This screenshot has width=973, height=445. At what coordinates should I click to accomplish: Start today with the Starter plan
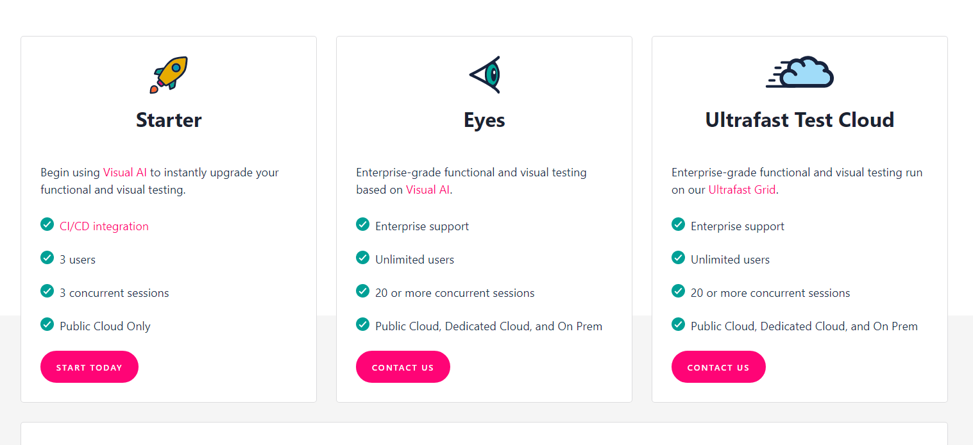point(89,367)
